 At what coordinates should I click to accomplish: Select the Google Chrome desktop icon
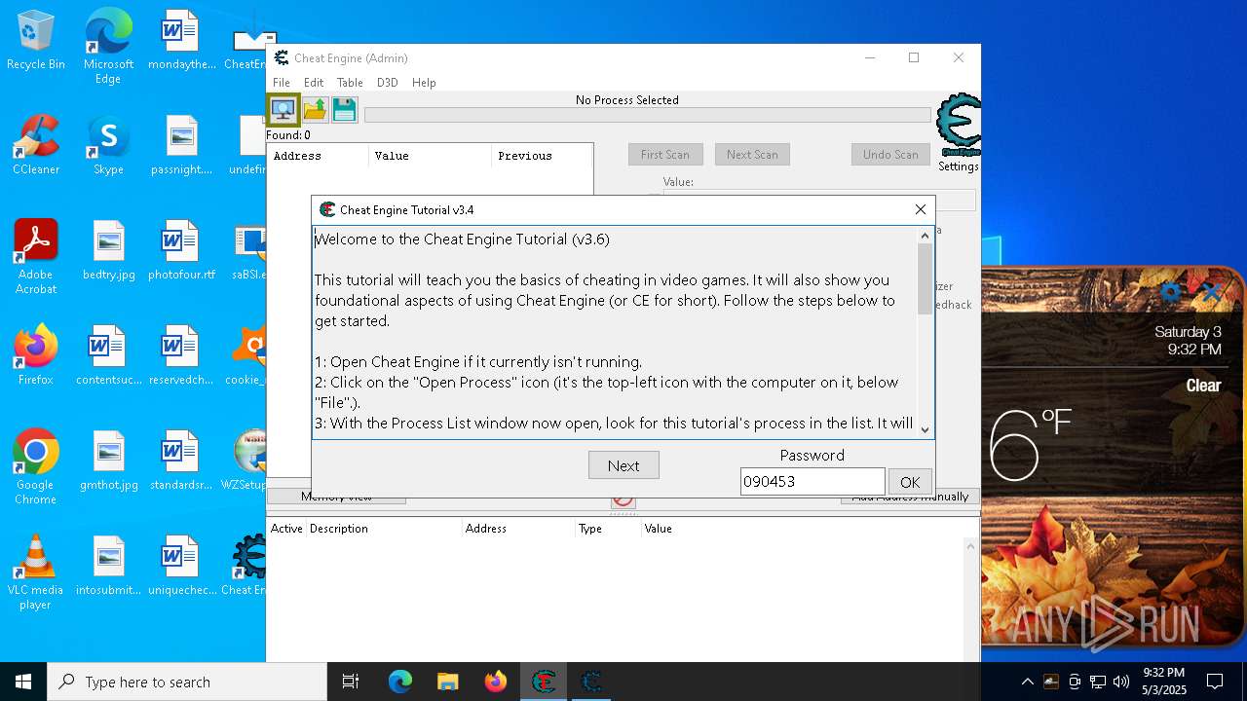coord(36,467)
